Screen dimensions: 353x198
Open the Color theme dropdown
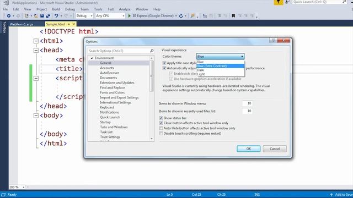[221, 56]
